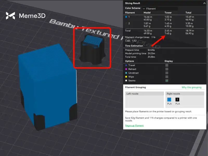208x156 pixels.
Task: Collapse the Slicing Result panel
Action: (x=204, y=3)
